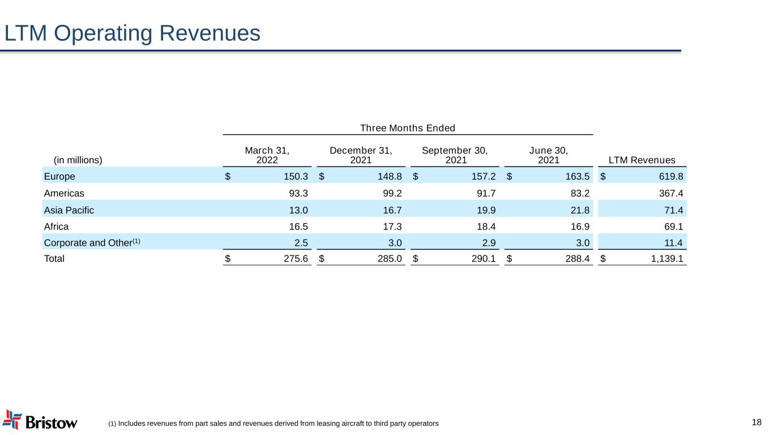The width and height of the screenshot is (773, 435).
Task: Select the Americas row label
Action: point(64,193)
